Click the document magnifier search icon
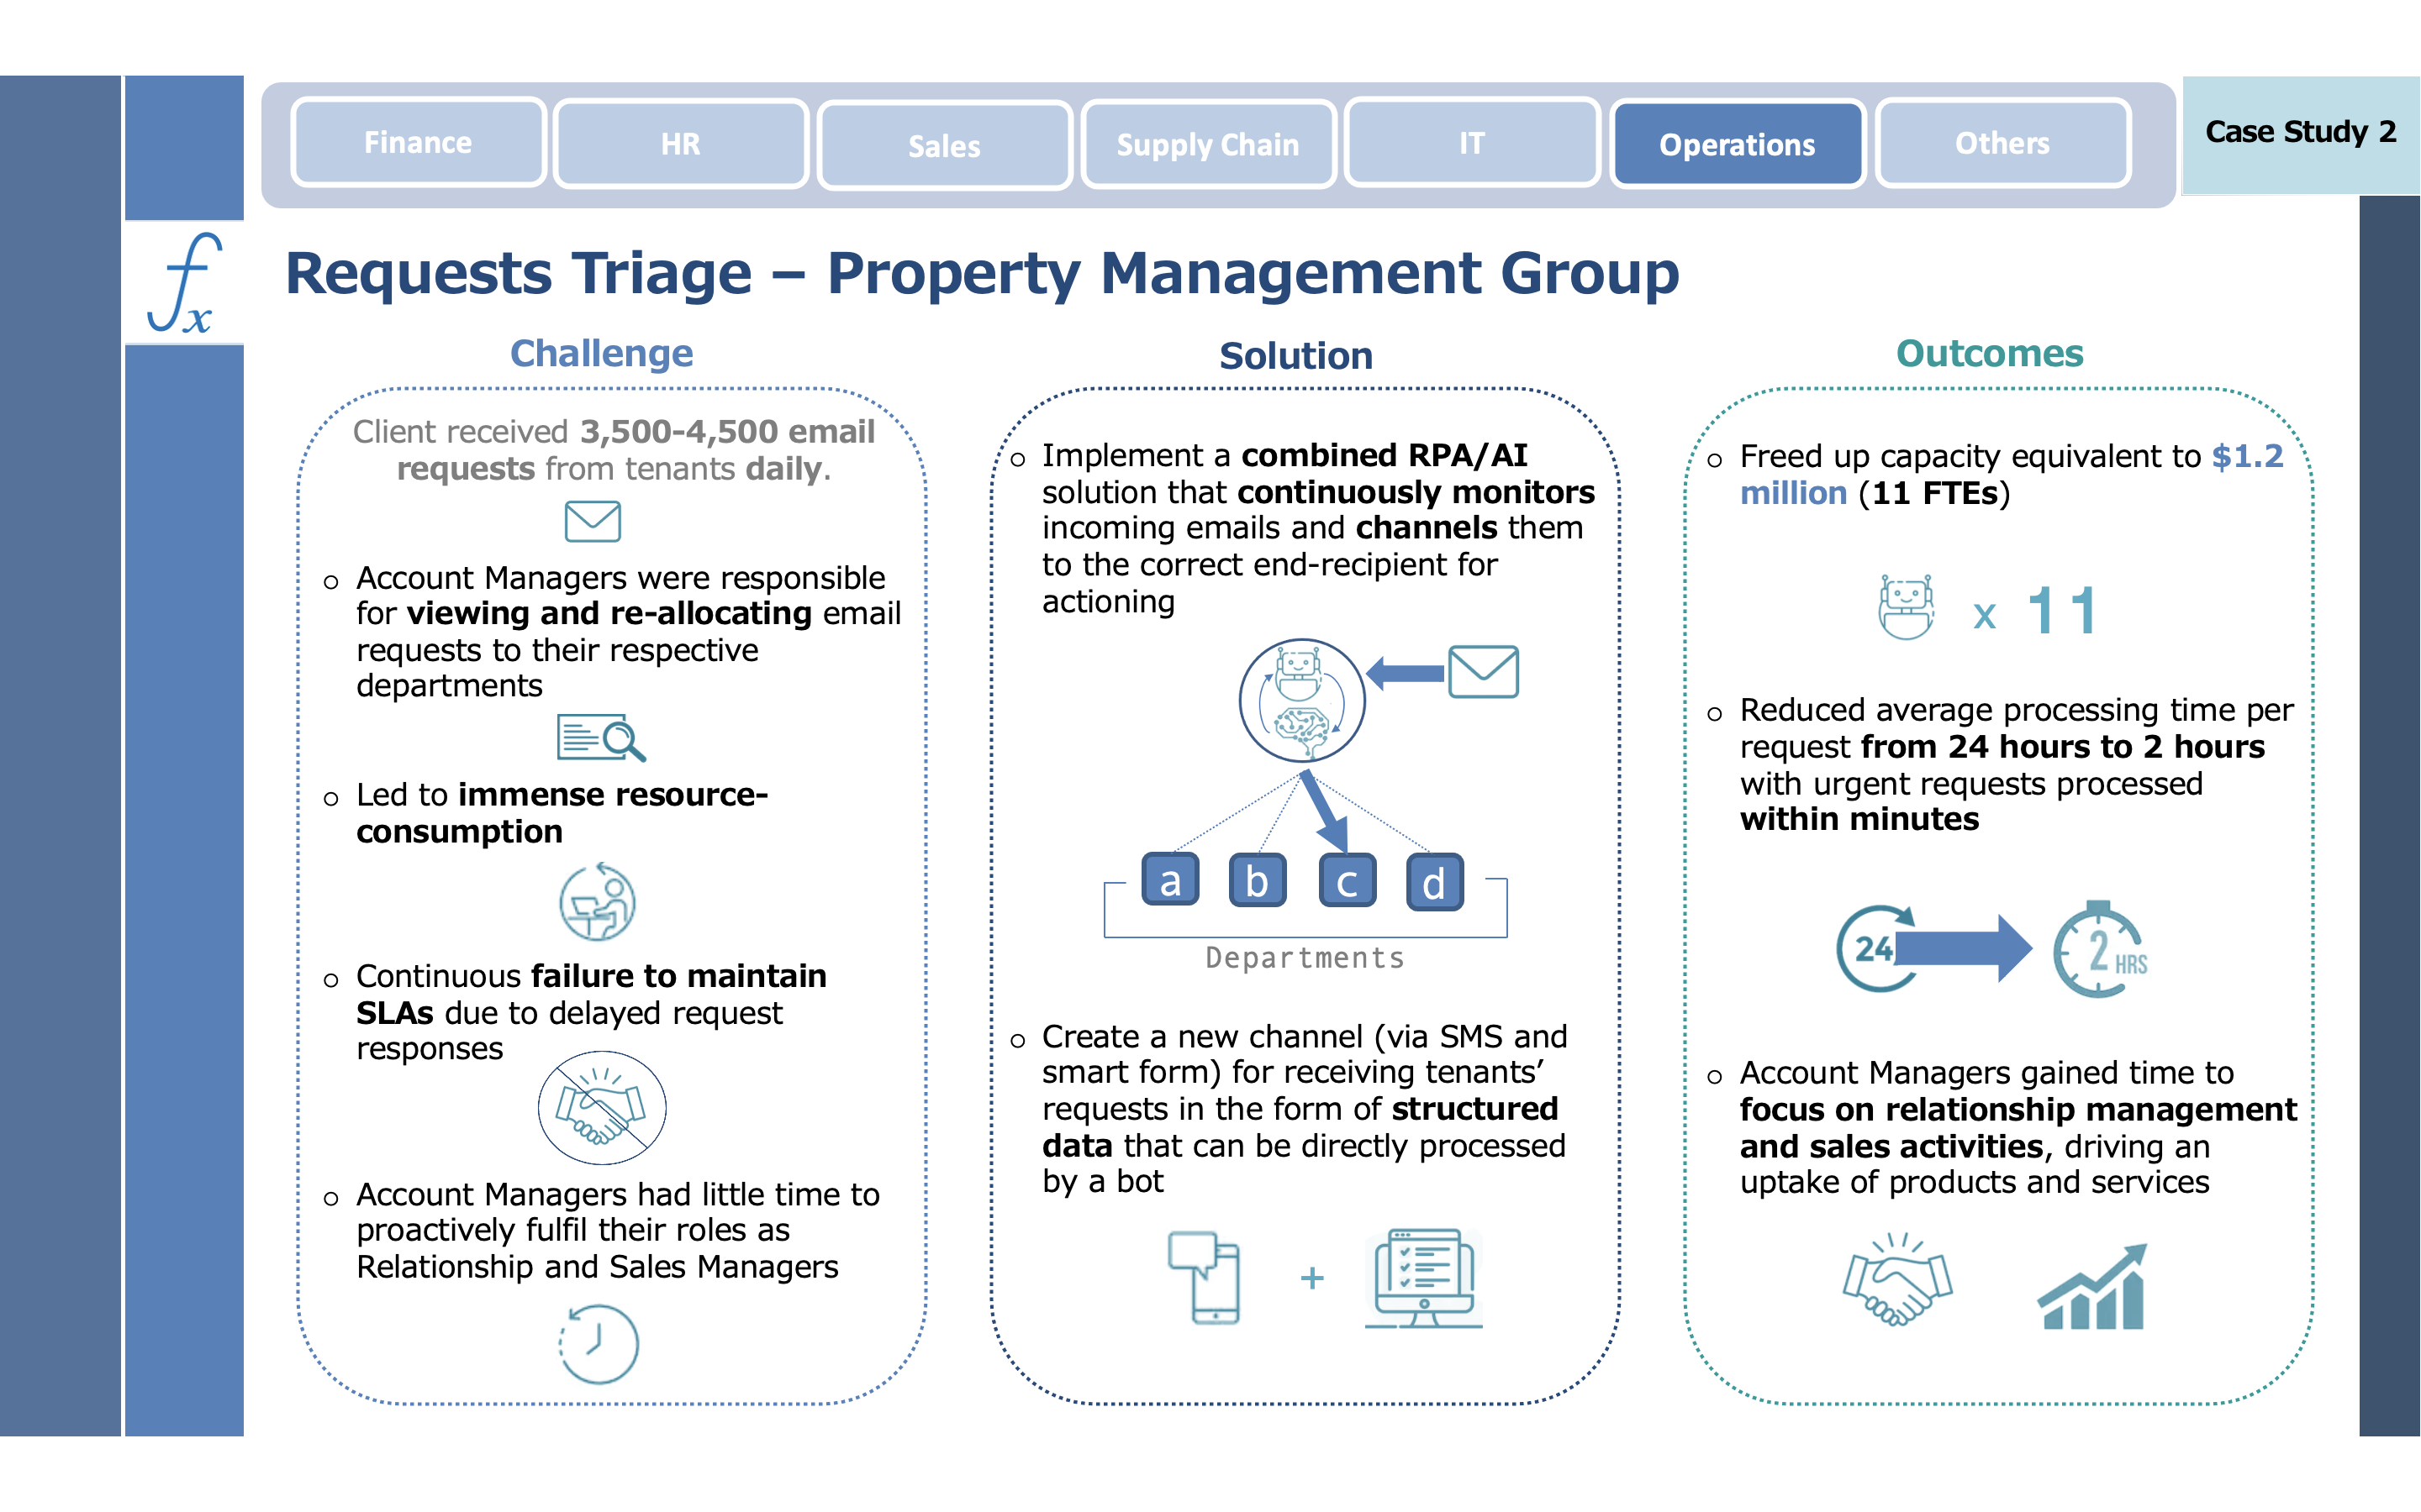The height and width of the screenshot is (1512, 2421). tap(600, 738)
